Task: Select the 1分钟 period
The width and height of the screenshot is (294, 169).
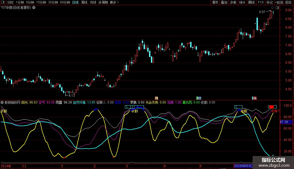Action: [x=20, y=2]
